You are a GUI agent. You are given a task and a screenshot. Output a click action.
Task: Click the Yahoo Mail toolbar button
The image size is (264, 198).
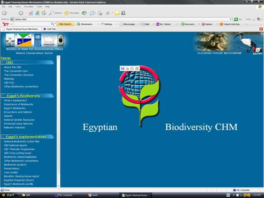click(x=145, y=24)
